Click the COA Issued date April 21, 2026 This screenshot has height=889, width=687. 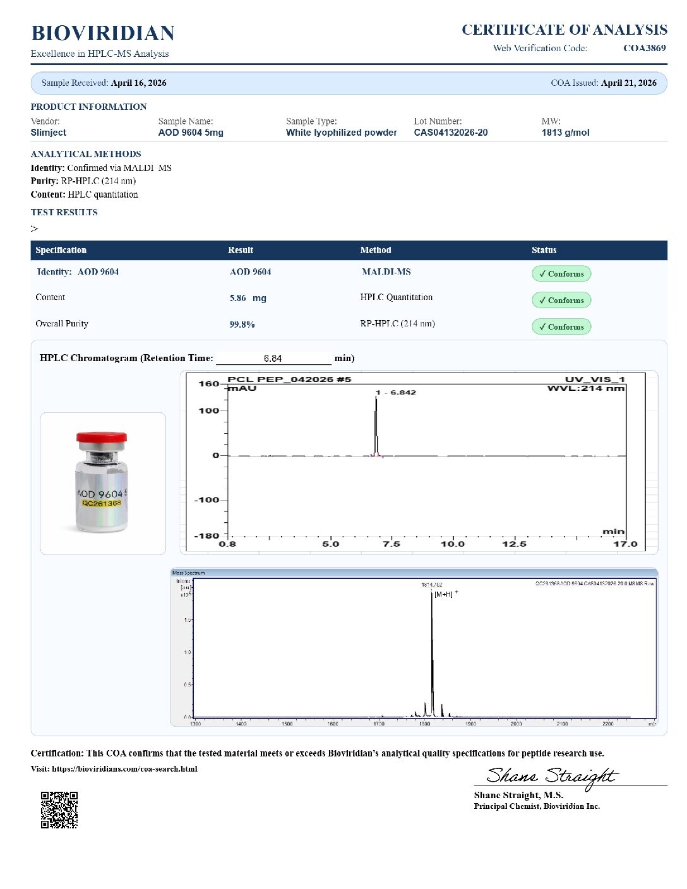coord(629,83)
